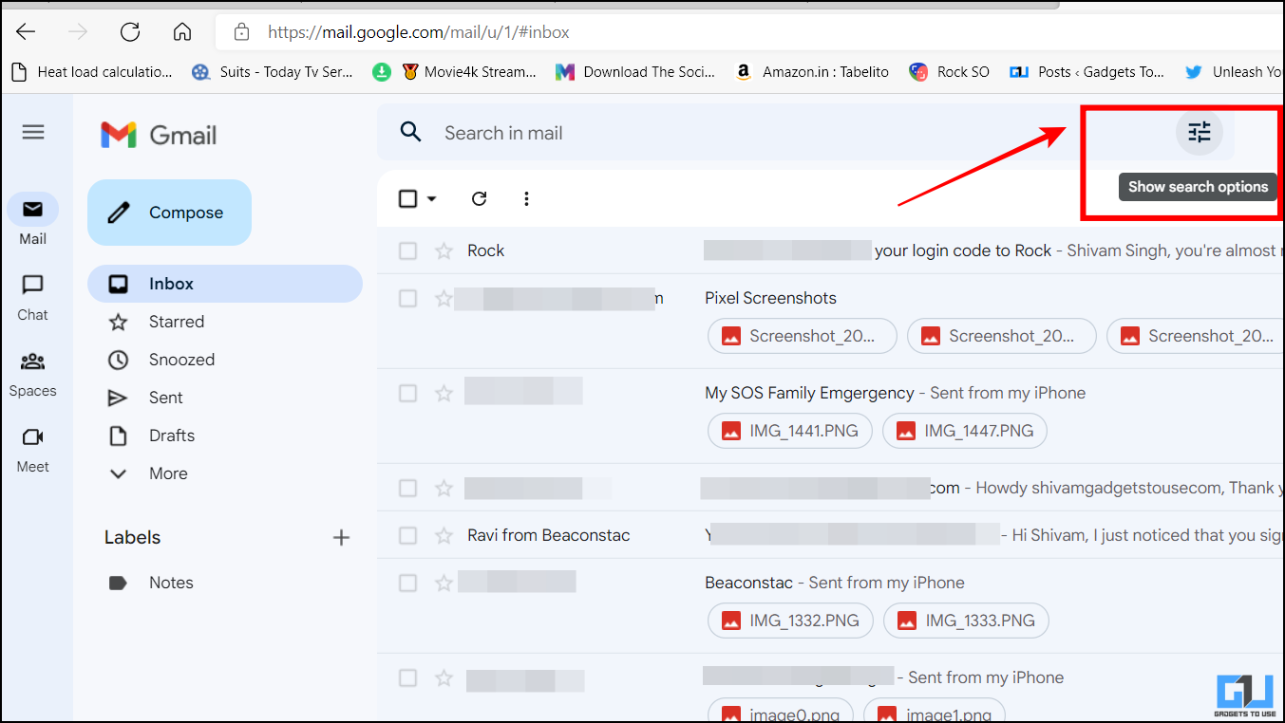Star the Howdy shivamgadgetstousecom email
The height and width of the screenshot is (723, 1285).
tap(444, 488)
